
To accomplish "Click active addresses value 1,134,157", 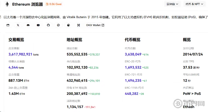I will (75, 107).
